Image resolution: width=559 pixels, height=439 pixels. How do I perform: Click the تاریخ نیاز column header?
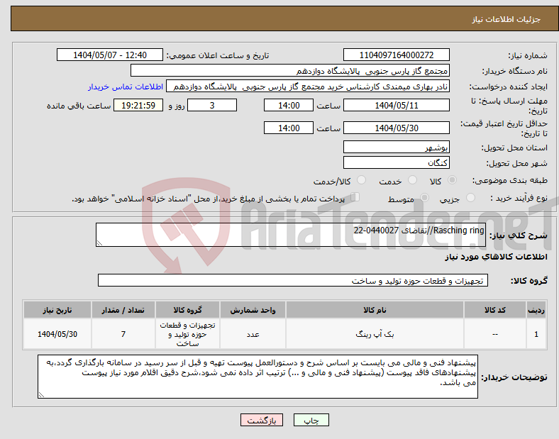[x=57, y=310]
